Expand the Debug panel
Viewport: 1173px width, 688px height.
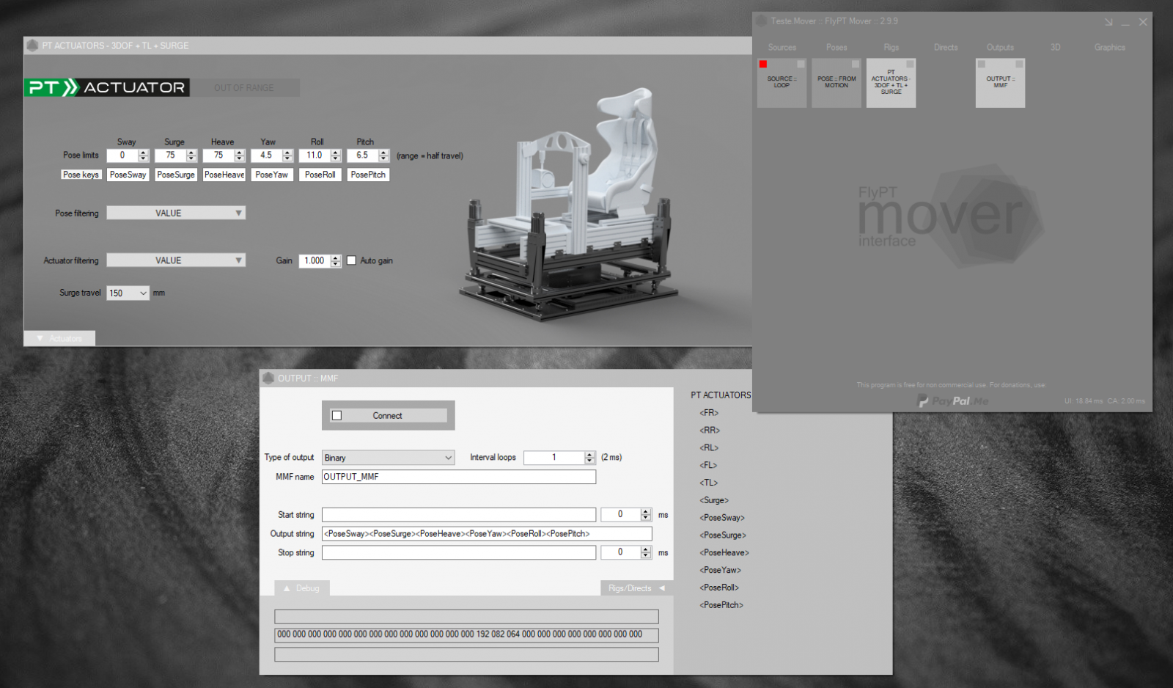pyautogui.click(x=302, y=588)
